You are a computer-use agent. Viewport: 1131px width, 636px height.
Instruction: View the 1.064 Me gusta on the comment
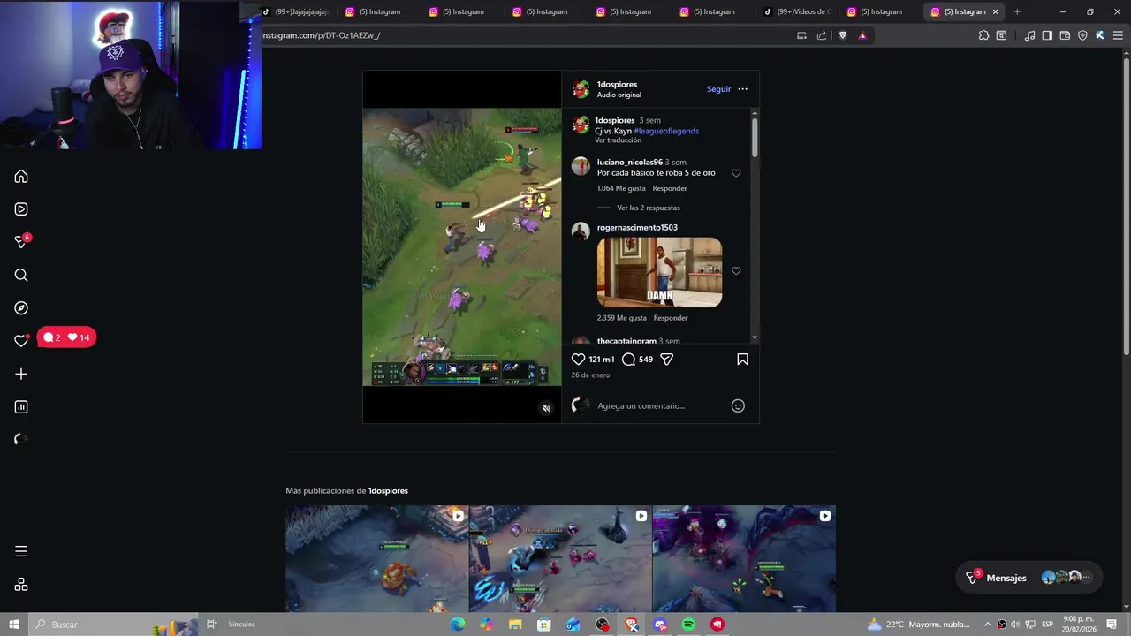(x=621, y=188)
